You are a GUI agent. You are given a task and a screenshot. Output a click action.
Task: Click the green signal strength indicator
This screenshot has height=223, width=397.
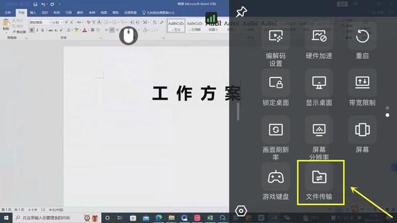tap(211, 19)
